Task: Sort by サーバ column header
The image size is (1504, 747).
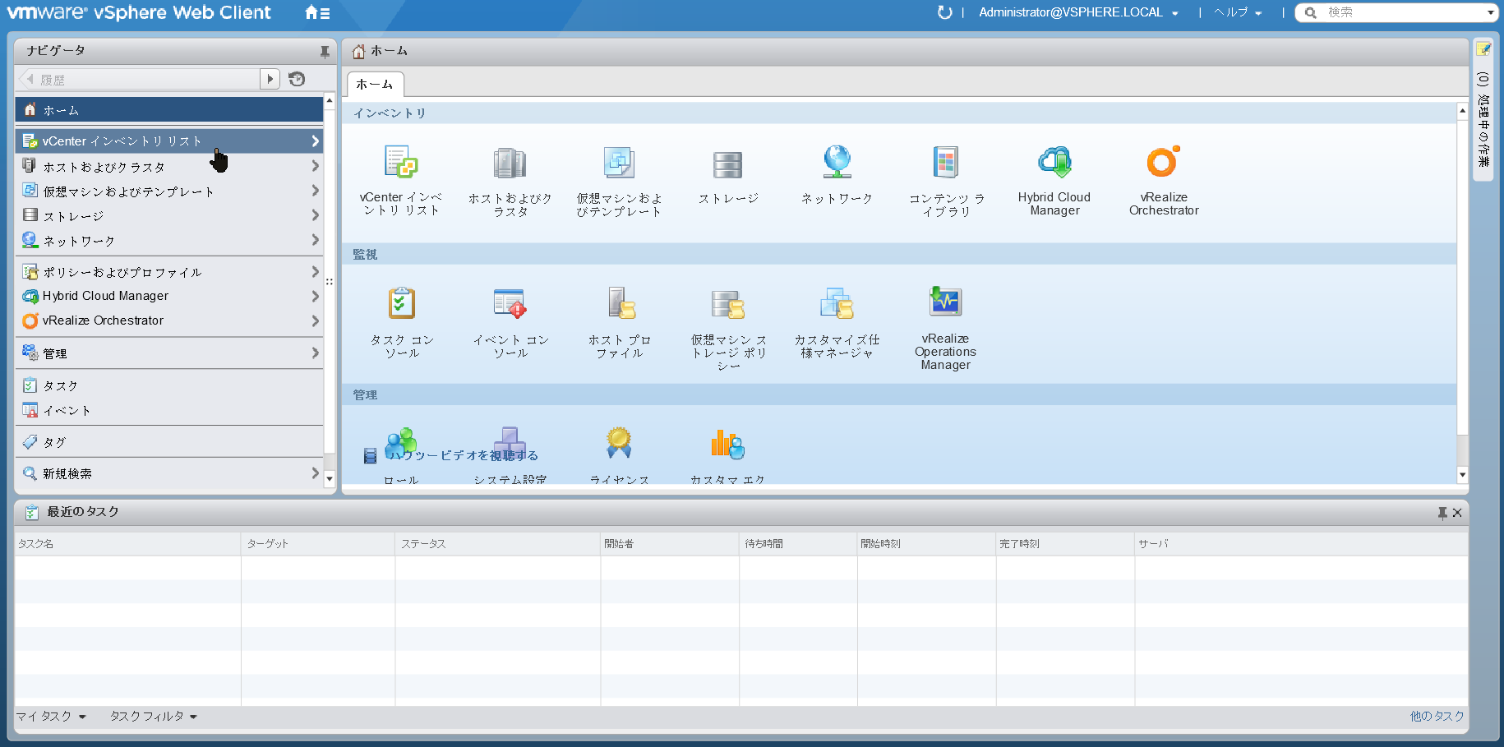Action: [x=1301, y=543]
